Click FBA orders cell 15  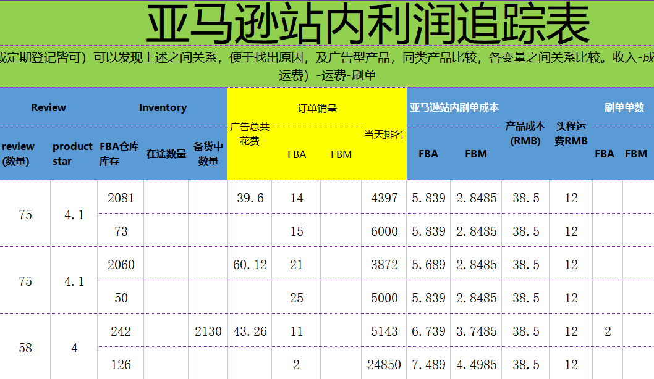(297, 231)
